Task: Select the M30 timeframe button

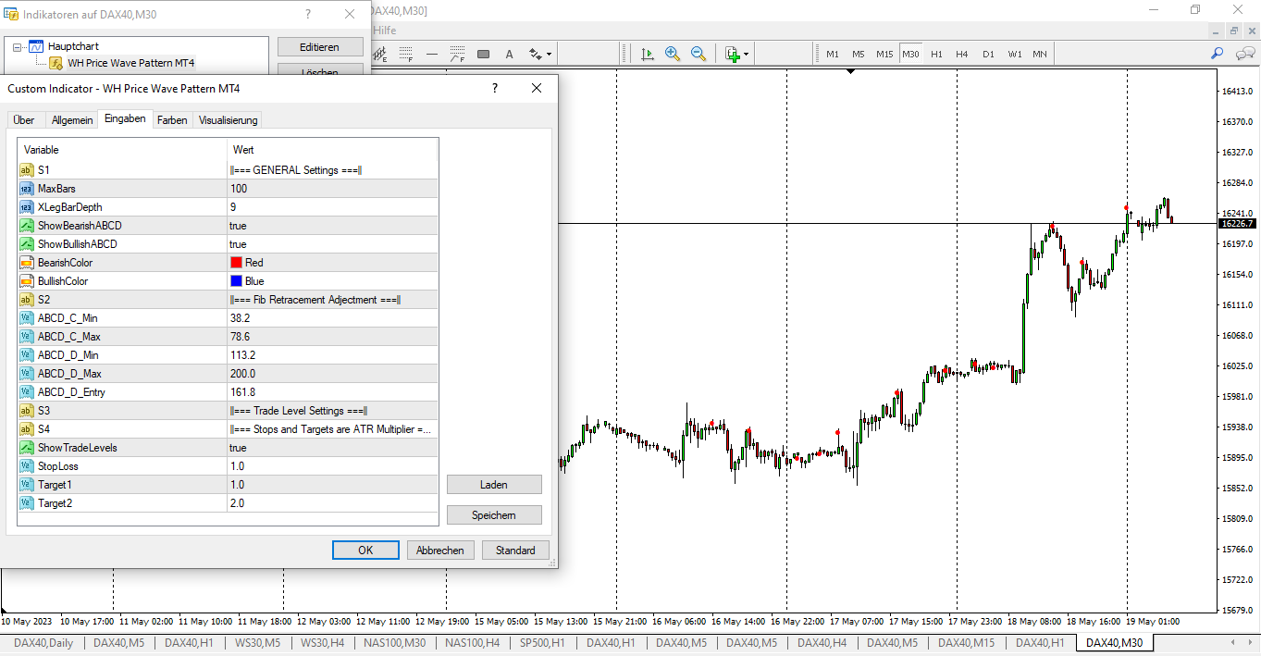Action: click(x=910, y=54)
